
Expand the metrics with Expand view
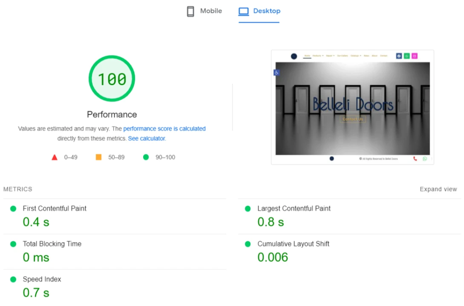click(438, 189)
